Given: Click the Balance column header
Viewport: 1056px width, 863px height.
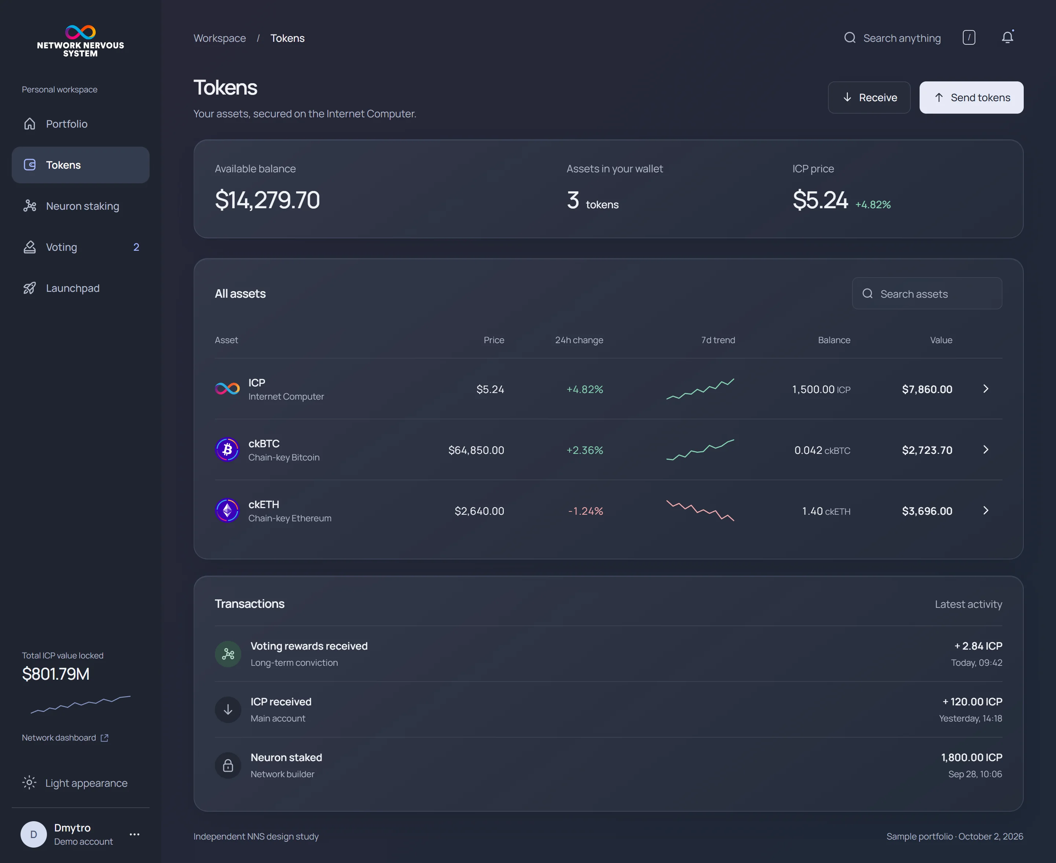Looking at the screenshot, I should coord(834,340).
